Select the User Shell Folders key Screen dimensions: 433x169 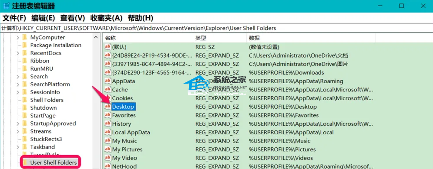coord(53,162)
